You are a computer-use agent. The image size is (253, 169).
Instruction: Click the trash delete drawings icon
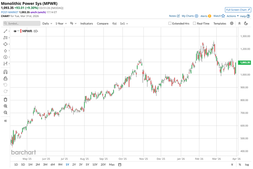5,100
